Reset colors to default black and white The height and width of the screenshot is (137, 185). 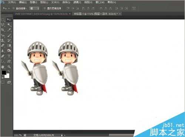click(x=2, y=77)
